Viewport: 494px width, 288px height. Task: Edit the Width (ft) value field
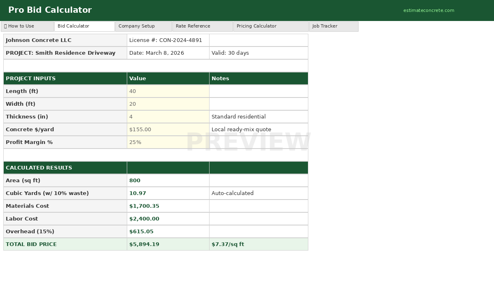pos(168,104)
